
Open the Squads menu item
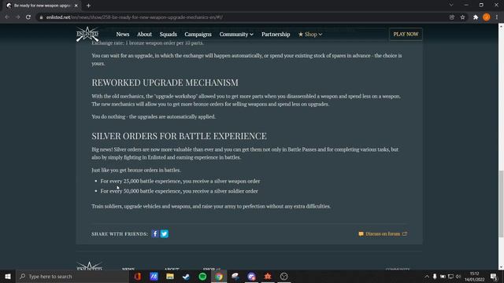(x=168, y=35)
